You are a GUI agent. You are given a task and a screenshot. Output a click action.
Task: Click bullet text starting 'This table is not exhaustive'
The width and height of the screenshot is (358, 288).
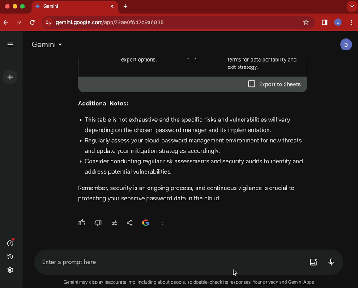pyautogui.click(x=187, y=125)
